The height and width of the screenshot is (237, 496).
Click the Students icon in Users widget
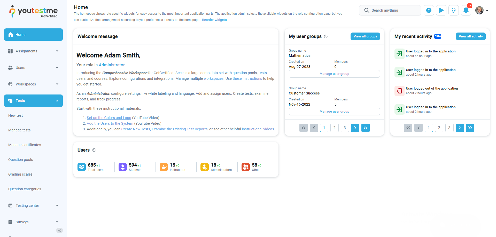tap(123, 167)
